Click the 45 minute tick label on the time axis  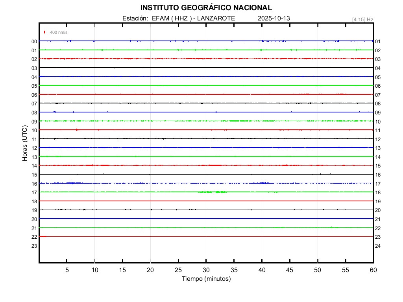tap(290, 270)
